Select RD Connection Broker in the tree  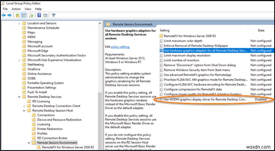52,138
